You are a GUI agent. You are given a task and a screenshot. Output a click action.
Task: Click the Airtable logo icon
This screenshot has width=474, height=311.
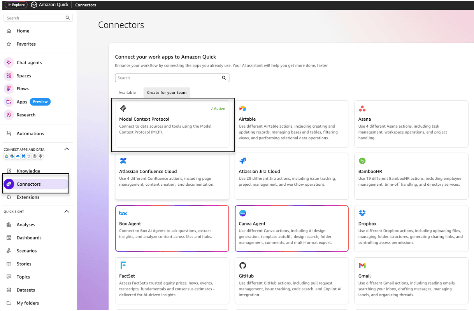[243, 109]
